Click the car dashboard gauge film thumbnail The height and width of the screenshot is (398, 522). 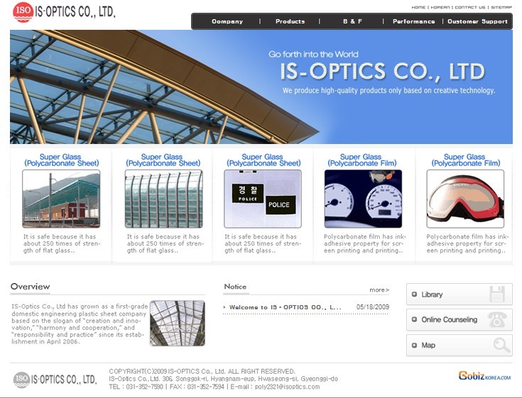(363, 199)
